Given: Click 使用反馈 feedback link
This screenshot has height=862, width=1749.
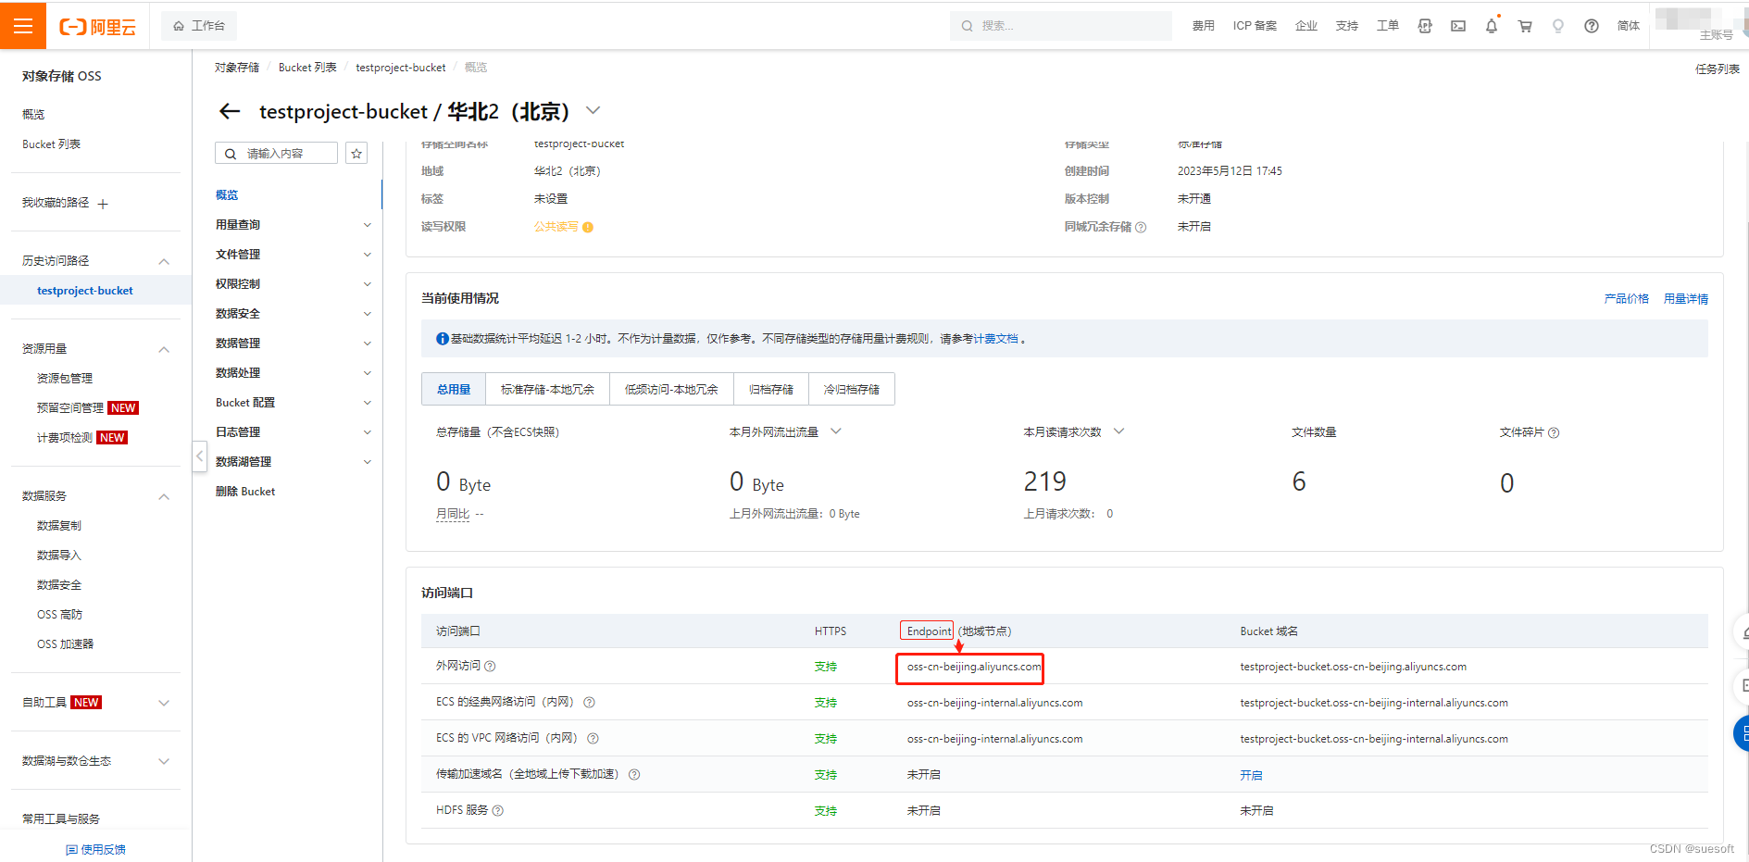Looking at the screenshot, I should point(96,850).
